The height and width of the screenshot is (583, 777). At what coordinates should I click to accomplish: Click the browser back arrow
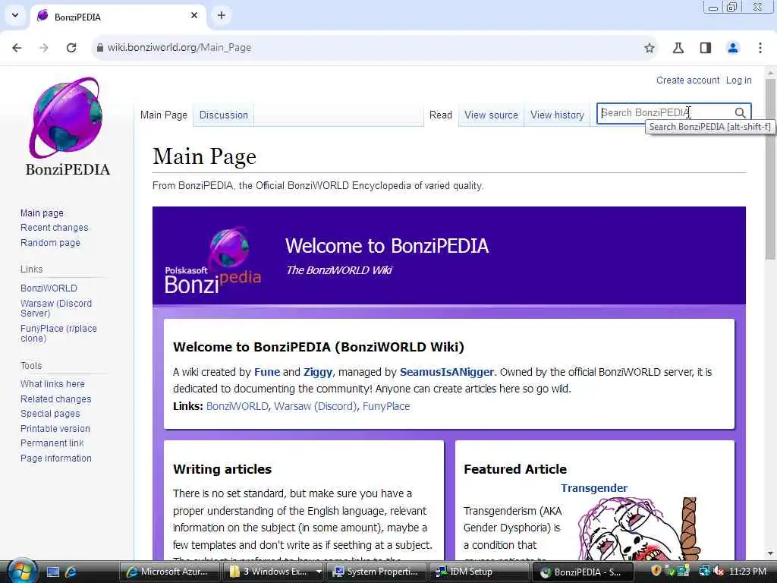(17, 48)
